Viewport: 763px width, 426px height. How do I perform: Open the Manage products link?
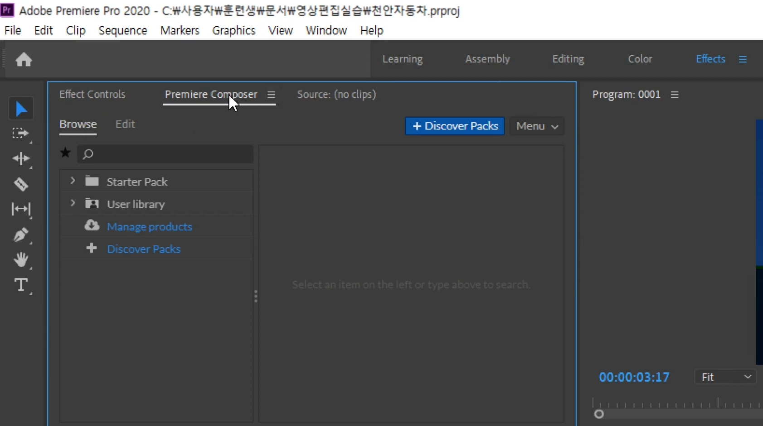tap(150, 226)
